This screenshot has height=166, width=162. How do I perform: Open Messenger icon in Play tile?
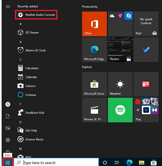coord(138,110)
